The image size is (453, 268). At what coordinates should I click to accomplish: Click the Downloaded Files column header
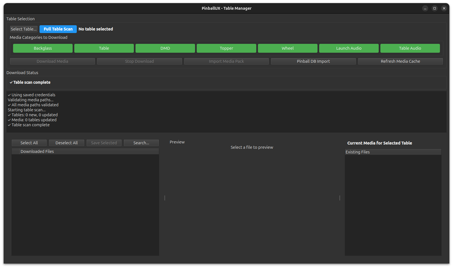[x=89, y=151]
